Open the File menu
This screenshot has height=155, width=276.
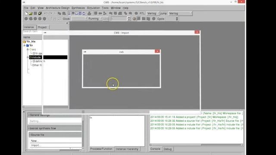coord(26,8)
